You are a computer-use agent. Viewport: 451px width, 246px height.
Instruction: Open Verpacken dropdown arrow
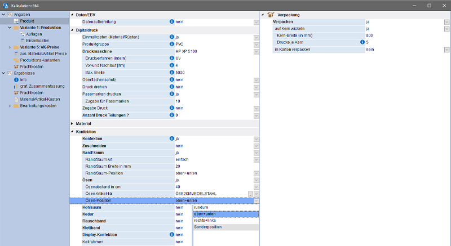(446, 22)
